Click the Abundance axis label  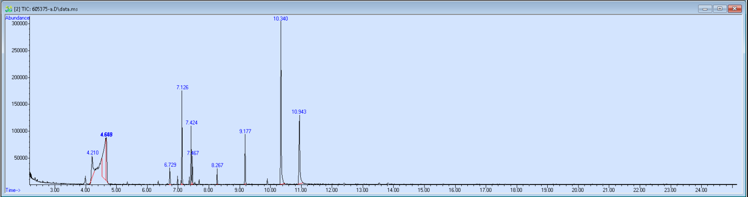(17, 18)
